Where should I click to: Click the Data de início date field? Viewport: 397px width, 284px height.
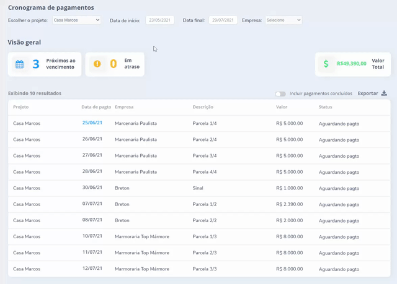coord(160,20)
